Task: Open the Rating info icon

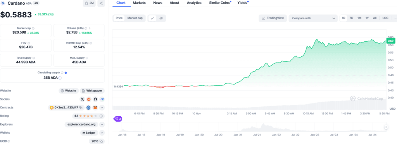Action: pos(101,116)
